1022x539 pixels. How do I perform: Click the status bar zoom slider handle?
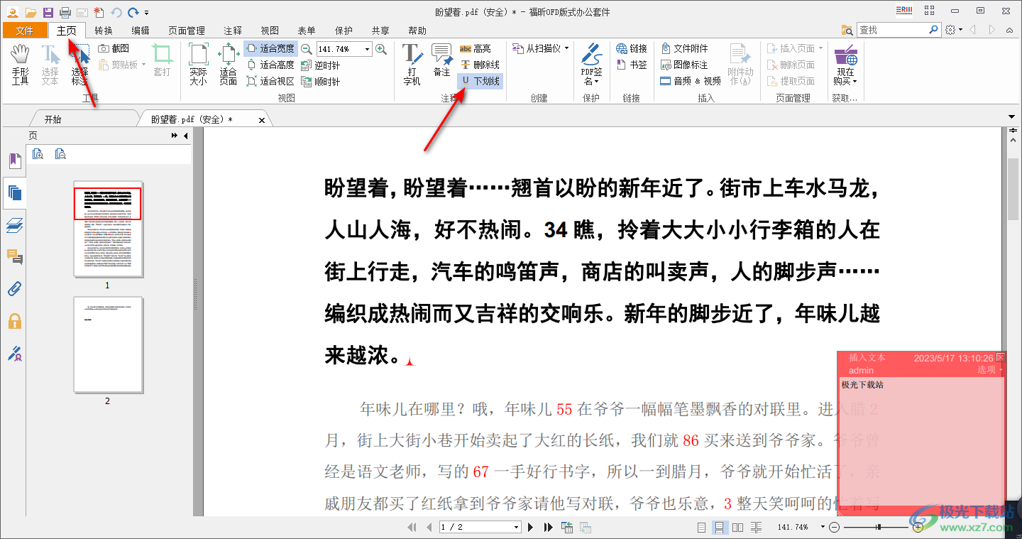[879, 527]
